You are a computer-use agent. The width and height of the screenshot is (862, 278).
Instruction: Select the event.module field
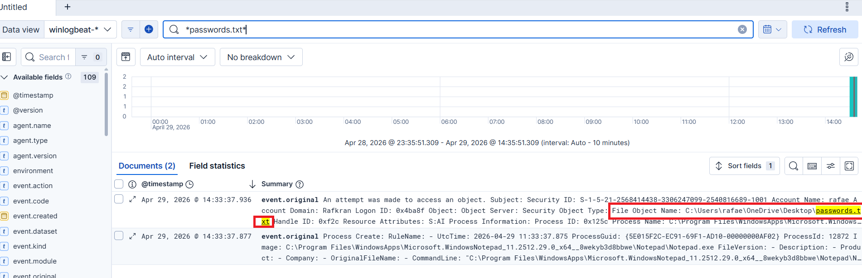click(35, 261)
